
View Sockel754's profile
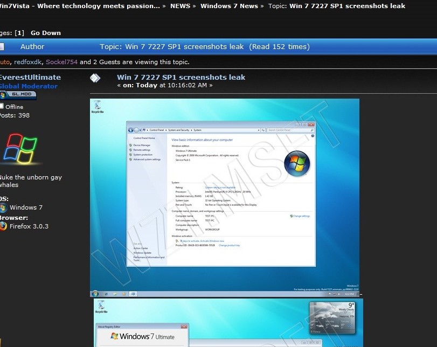point(61,62)
